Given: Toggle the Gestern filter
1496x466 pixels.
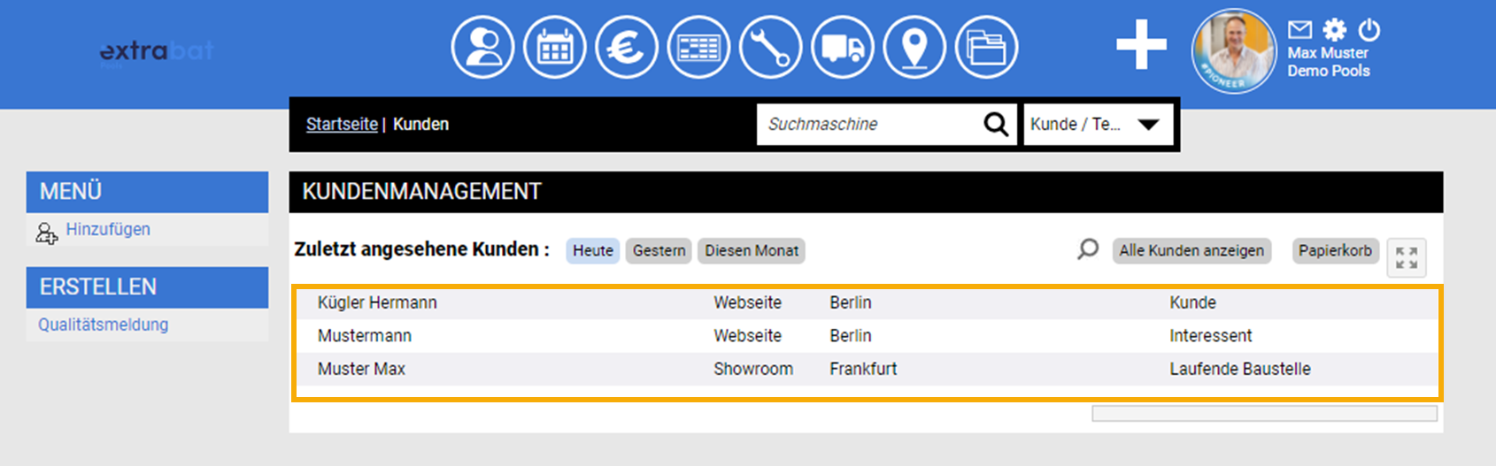Looking at the screenshot, I should click(659, 250).
